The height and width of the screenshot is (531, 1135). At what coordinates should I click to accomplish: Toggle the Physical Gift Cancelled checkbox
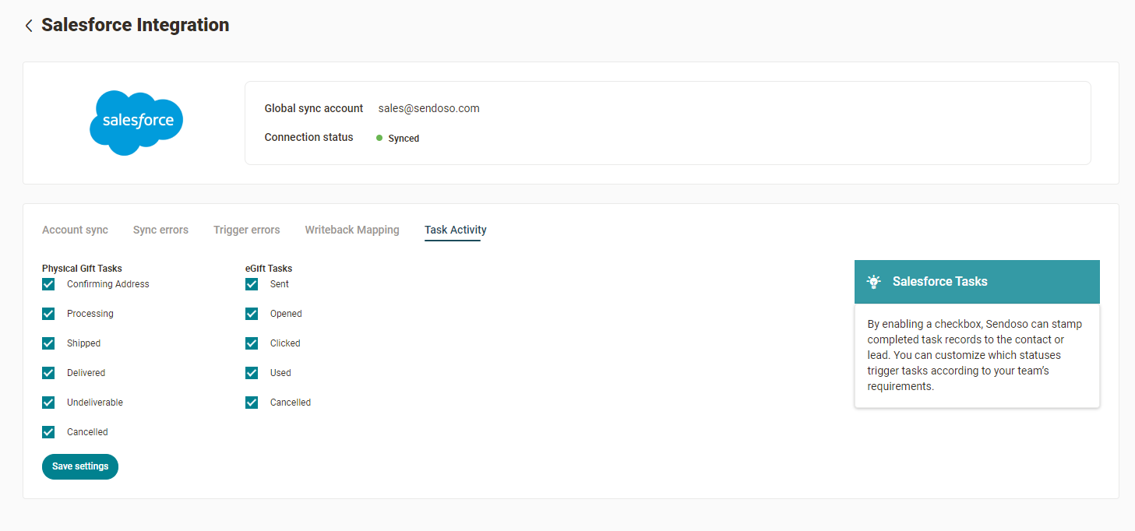[x=48, y=432]
